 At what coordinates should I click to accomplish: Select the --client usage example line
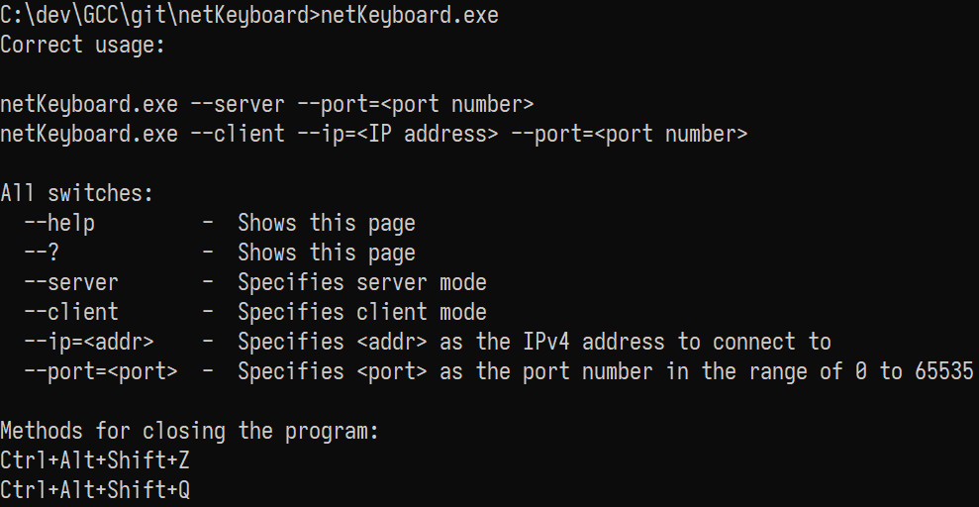coord(373,134)
